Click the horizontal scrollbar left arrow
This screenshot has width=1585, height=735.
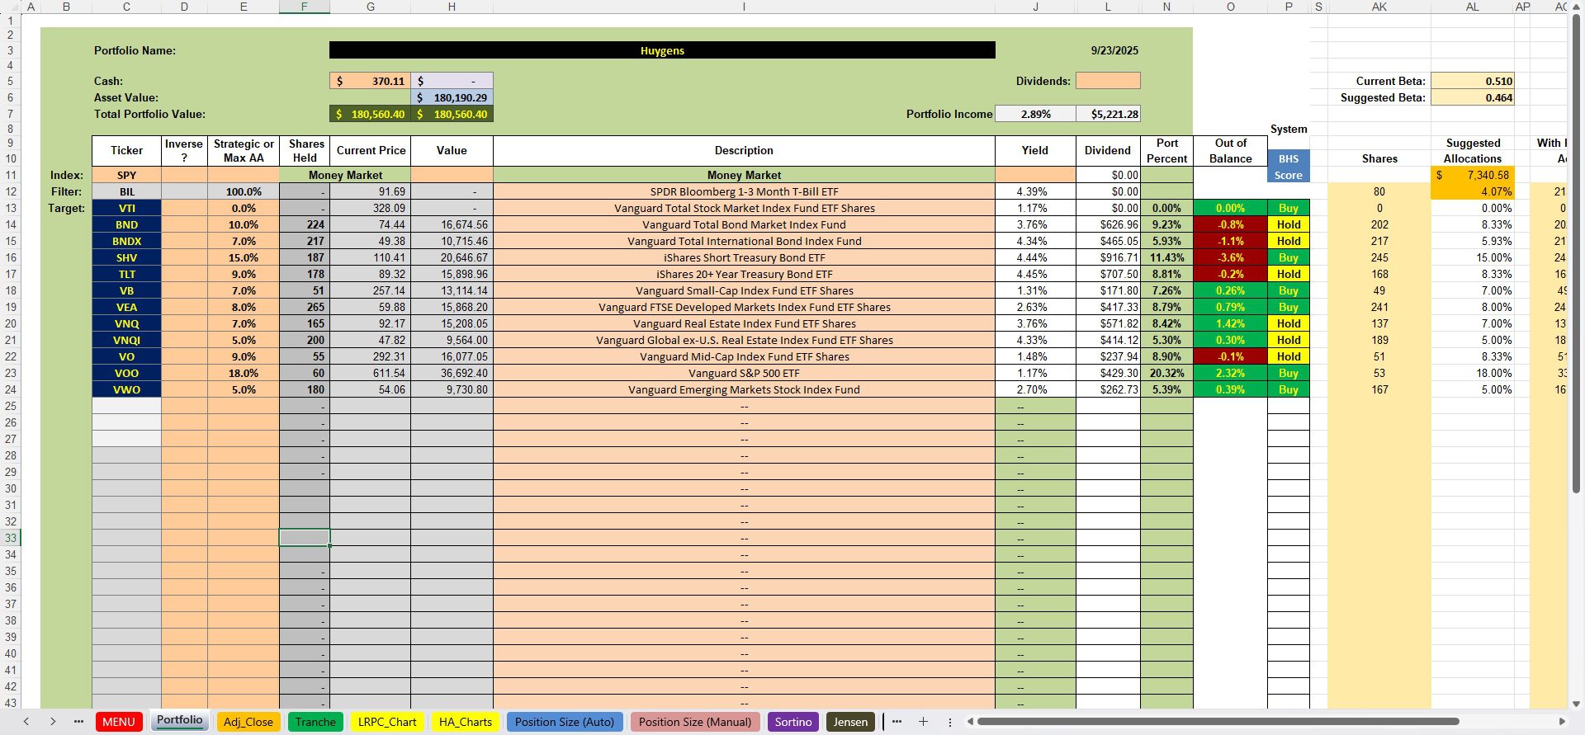[x=971, y=722]
